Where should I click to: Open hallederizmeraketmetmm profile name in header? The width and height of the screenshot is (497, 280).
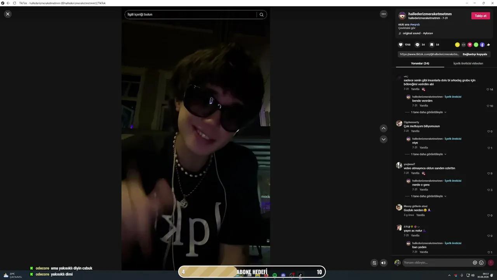(x=430, y=14)
